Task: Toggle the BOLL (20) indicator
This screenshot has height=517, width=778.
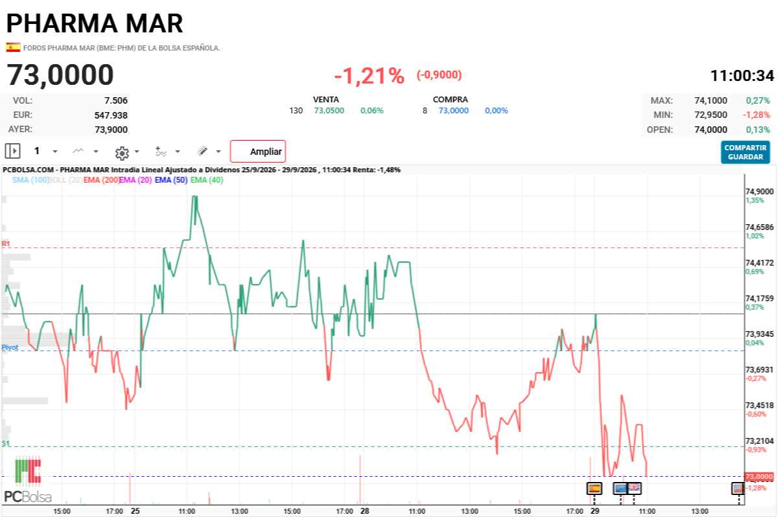Action: point(65,180)
